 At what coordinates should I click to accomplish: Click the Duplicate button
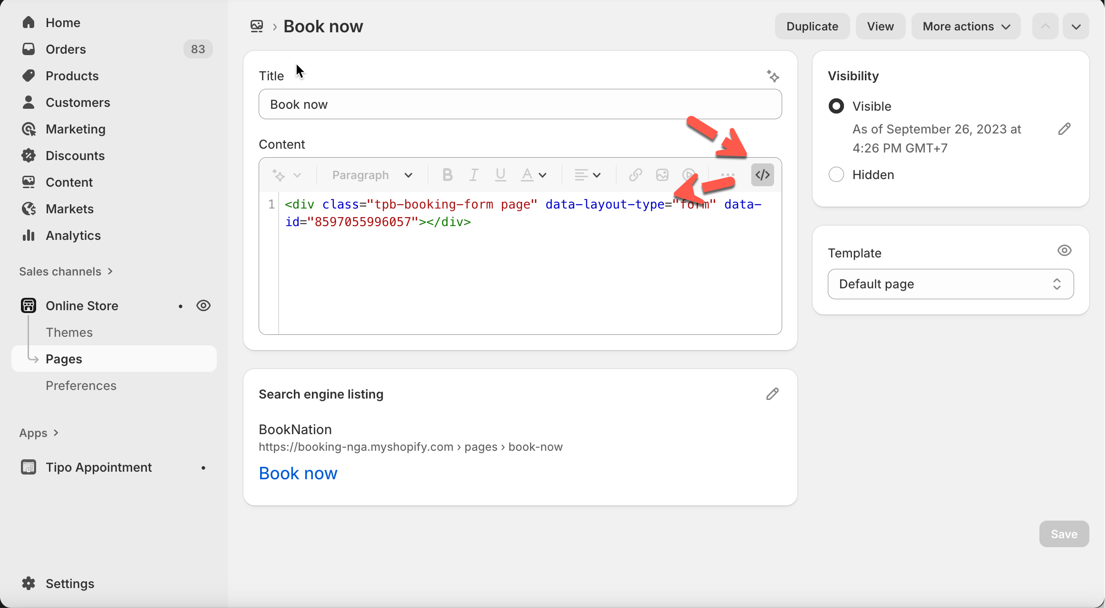[812, 27]
